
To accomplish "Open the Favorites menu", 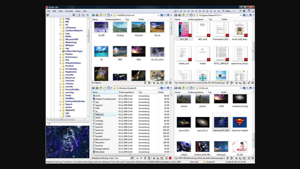I will [69, 11].
